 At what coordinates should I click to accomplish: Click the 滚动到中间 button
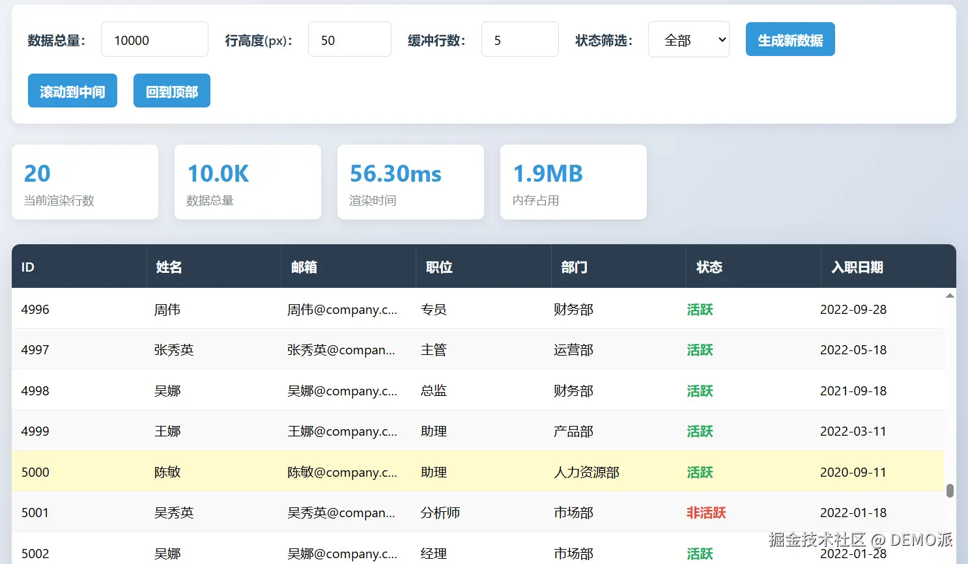72,91
